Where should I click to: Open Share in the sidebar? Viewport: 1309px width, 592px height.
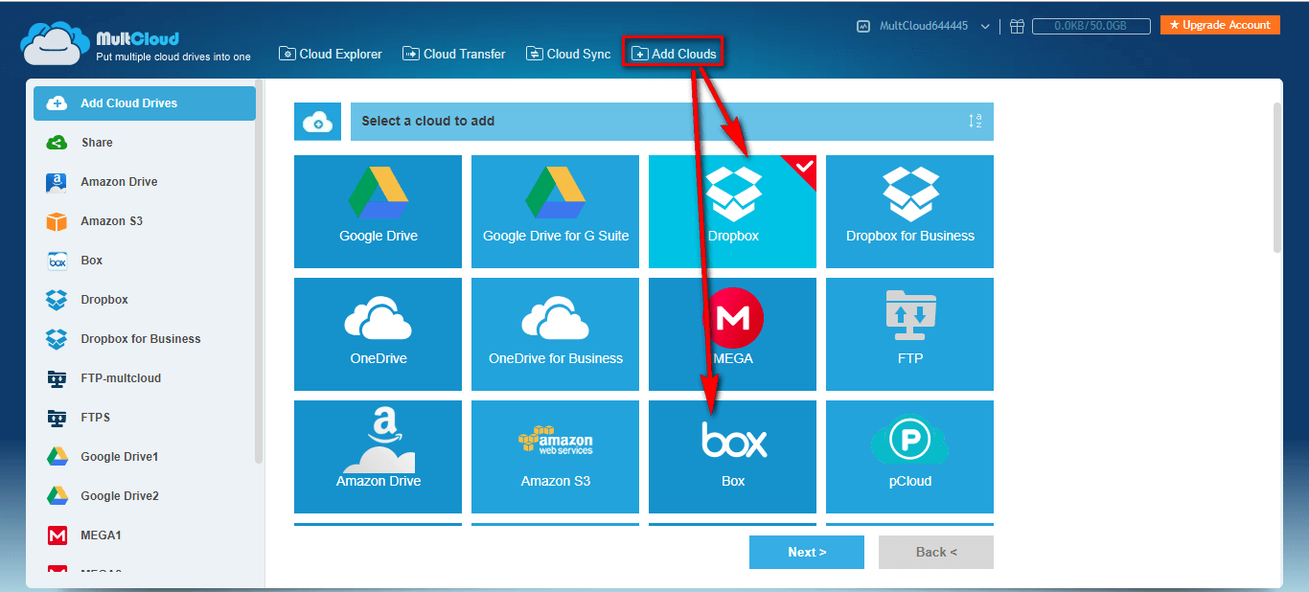145,143
